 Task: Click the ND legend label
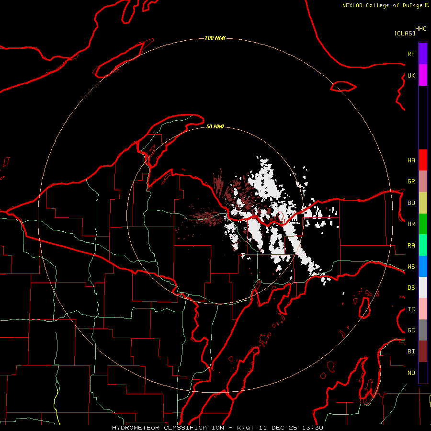tap(411, 373)
